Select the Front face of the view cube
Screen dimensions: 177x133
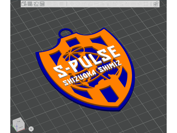[21, 127]
